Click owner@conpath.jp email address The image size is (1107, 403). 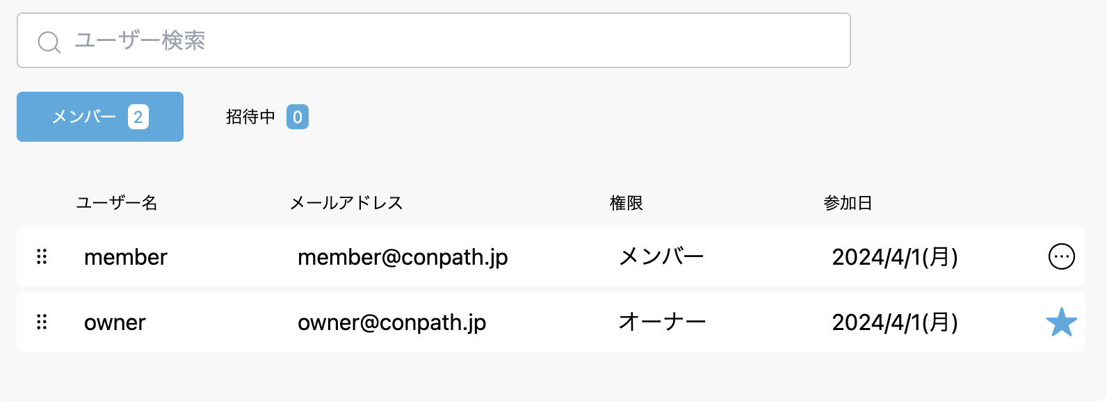(x=391, y=322)
